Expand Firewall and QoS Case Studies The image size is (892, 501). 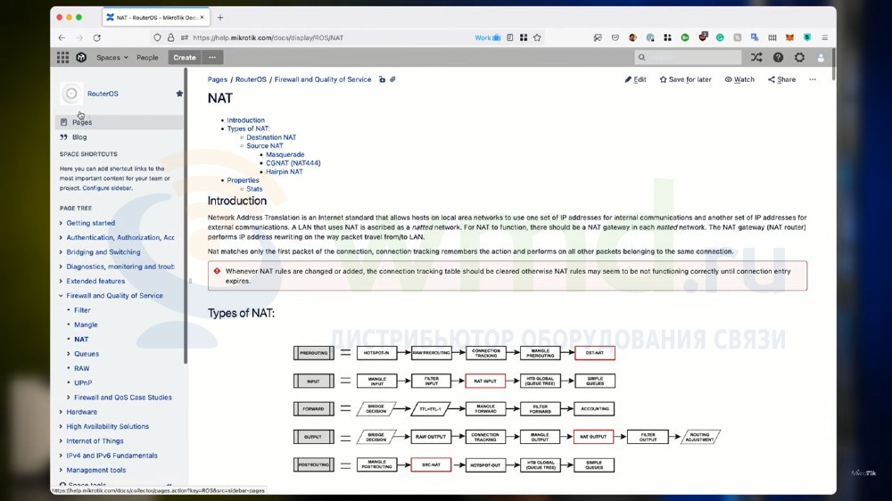tap(69, 398)
